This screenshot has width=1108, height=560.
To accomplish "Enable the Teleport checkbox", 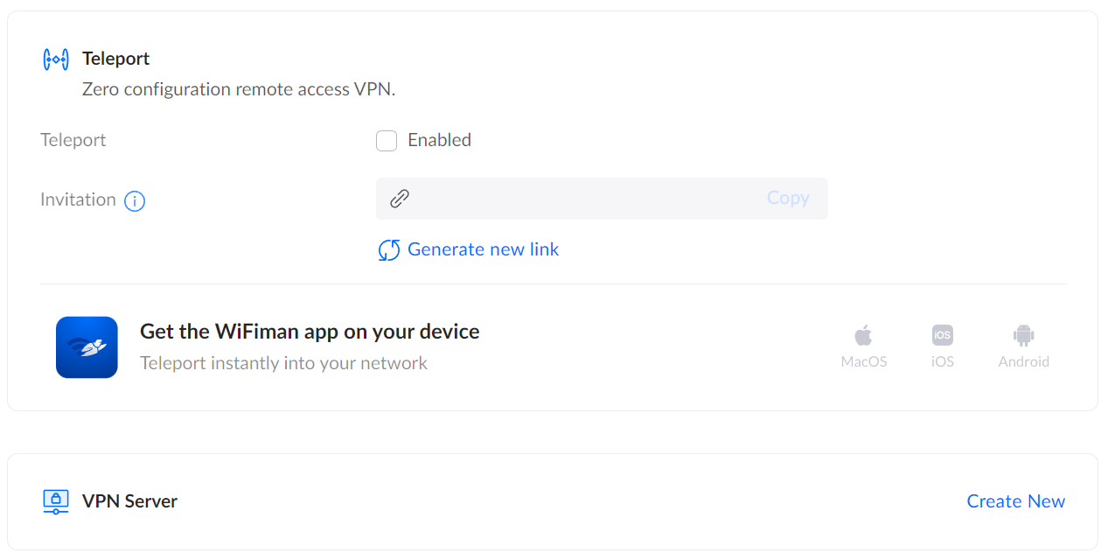I will [387, 140].
